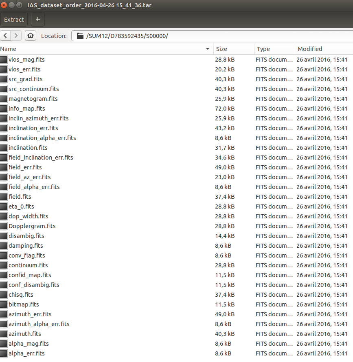Go forward with the right arrow
The width and height of the screenshot is (353, 362).
[x=16, y=36]
